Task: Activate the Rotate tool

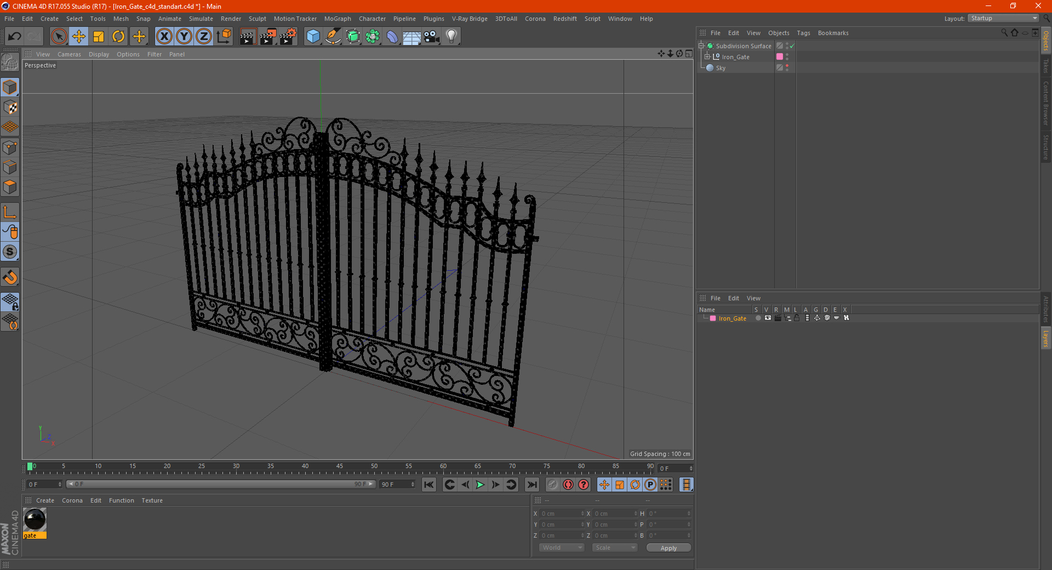Action: pos(118,37)
